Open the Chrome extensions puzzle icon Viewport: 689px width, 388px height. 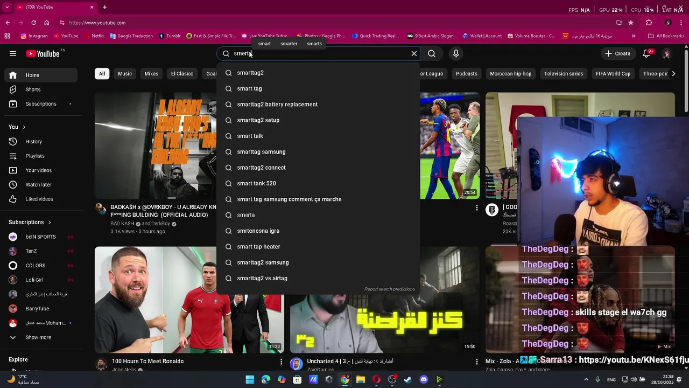click(x=649, y=23)
